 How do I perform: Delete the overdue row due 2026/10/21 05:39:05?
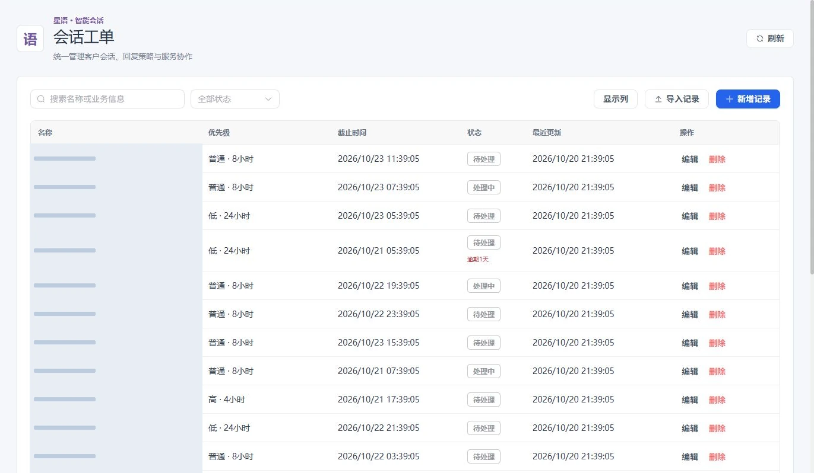pyautogui.click(x=717, y=251)
